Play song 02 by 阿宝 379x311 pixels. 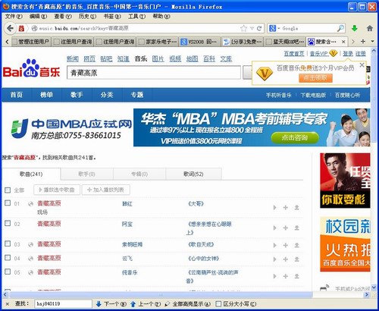pos(274,228)
